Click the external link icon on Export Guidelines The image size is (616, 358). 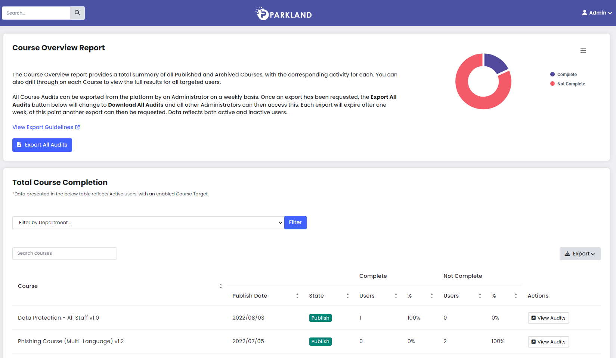point(77,127)
